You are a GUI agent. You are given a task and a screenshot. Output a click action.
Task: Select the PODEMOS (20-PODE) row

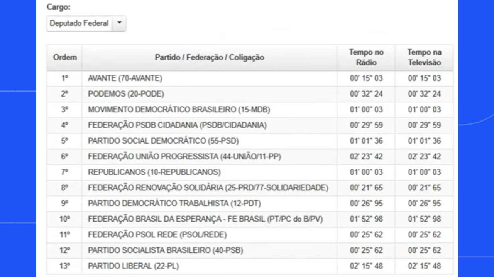250,94
